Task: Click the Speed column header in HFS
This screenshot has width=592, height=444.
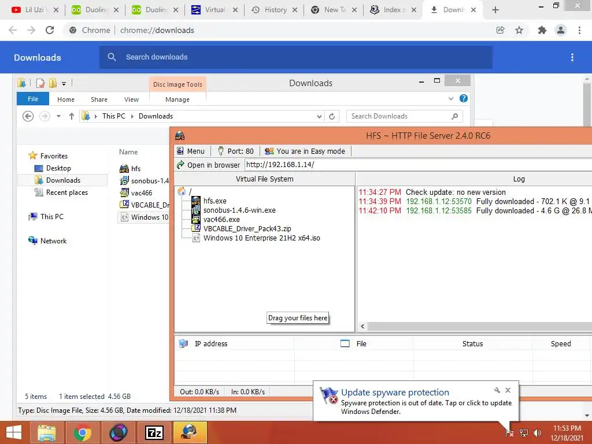Action: pyautogui.click(x=561, y=343)
